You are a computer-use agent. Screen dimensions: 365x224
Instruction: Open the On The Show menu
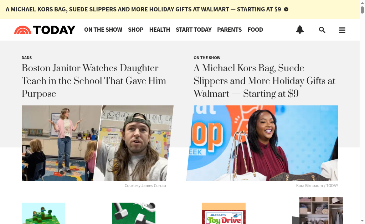103,30
